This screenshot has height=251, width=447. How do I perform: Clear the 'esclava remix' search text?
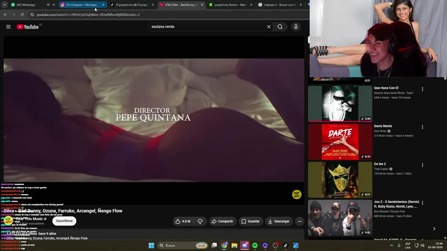click(269, 27)
